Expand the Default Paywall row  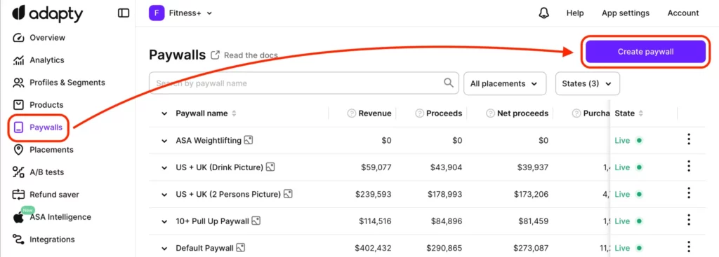click(164, 249)
